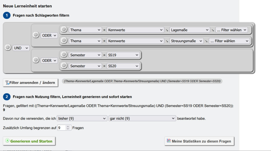Viewport: 271px width, 151px height.
Task: Open the 'bisher (9)' usage dropdown
Action: coord(82,118)
